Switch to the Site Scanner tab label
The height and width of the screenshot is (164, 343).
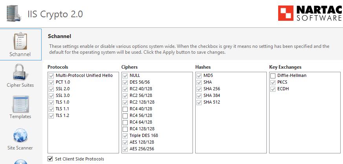20,148
